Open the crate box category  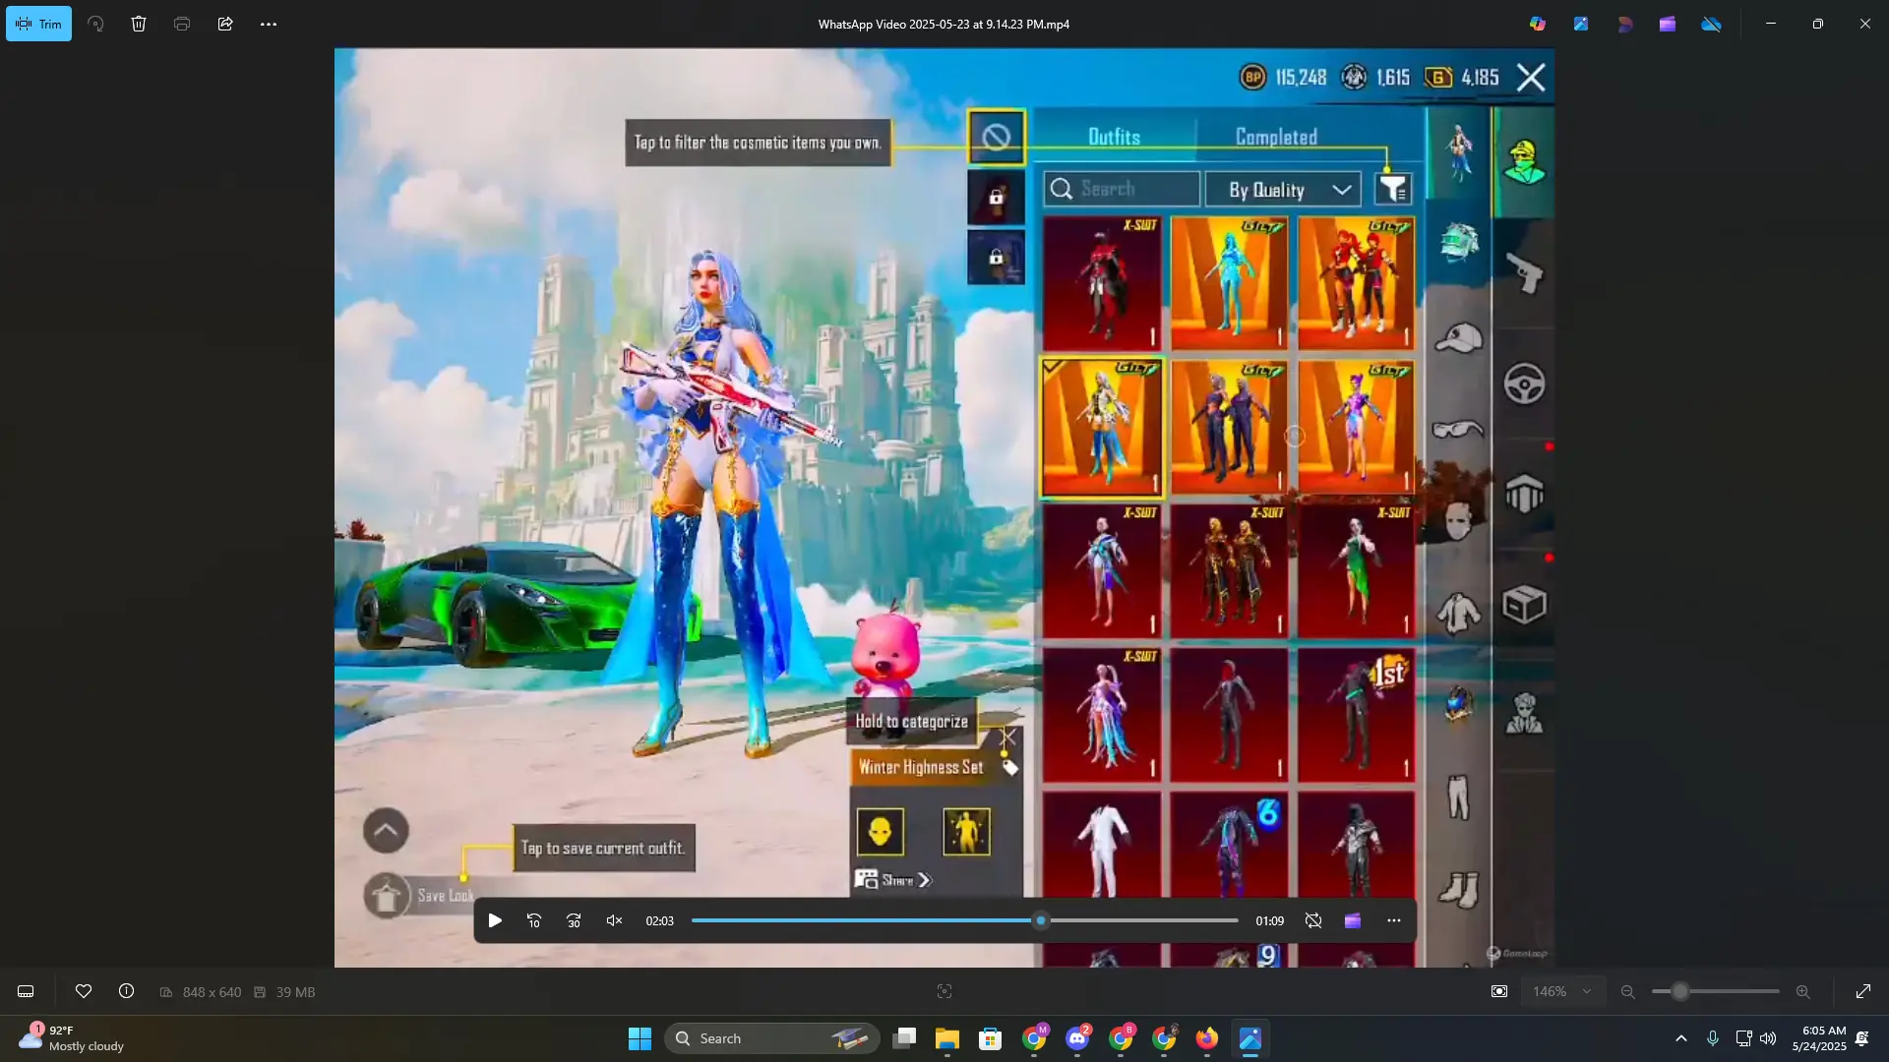click(1524, 605)
